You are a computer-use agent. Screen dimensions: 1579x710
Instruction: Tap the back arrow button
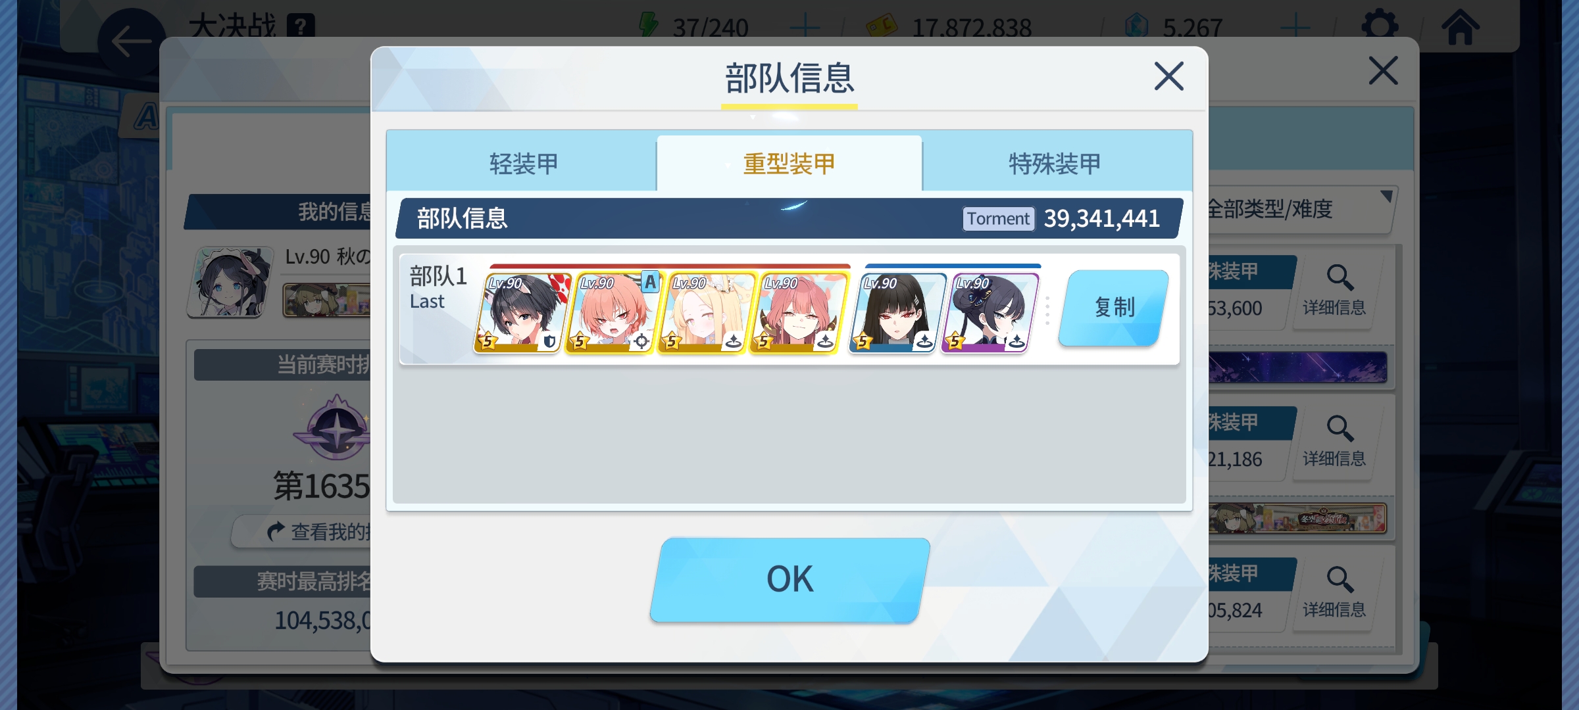[x=132, y=41]
